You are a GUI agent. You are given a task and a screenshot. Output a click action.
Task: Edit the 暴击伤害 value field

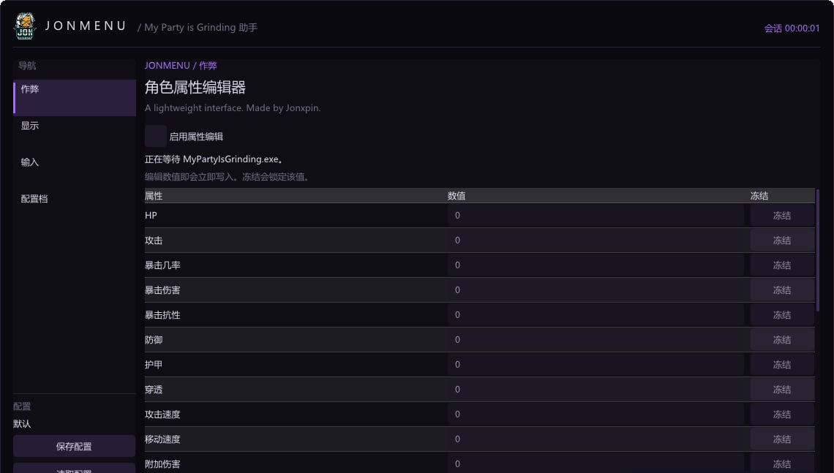pyautogui.click(x=596, y=290)
